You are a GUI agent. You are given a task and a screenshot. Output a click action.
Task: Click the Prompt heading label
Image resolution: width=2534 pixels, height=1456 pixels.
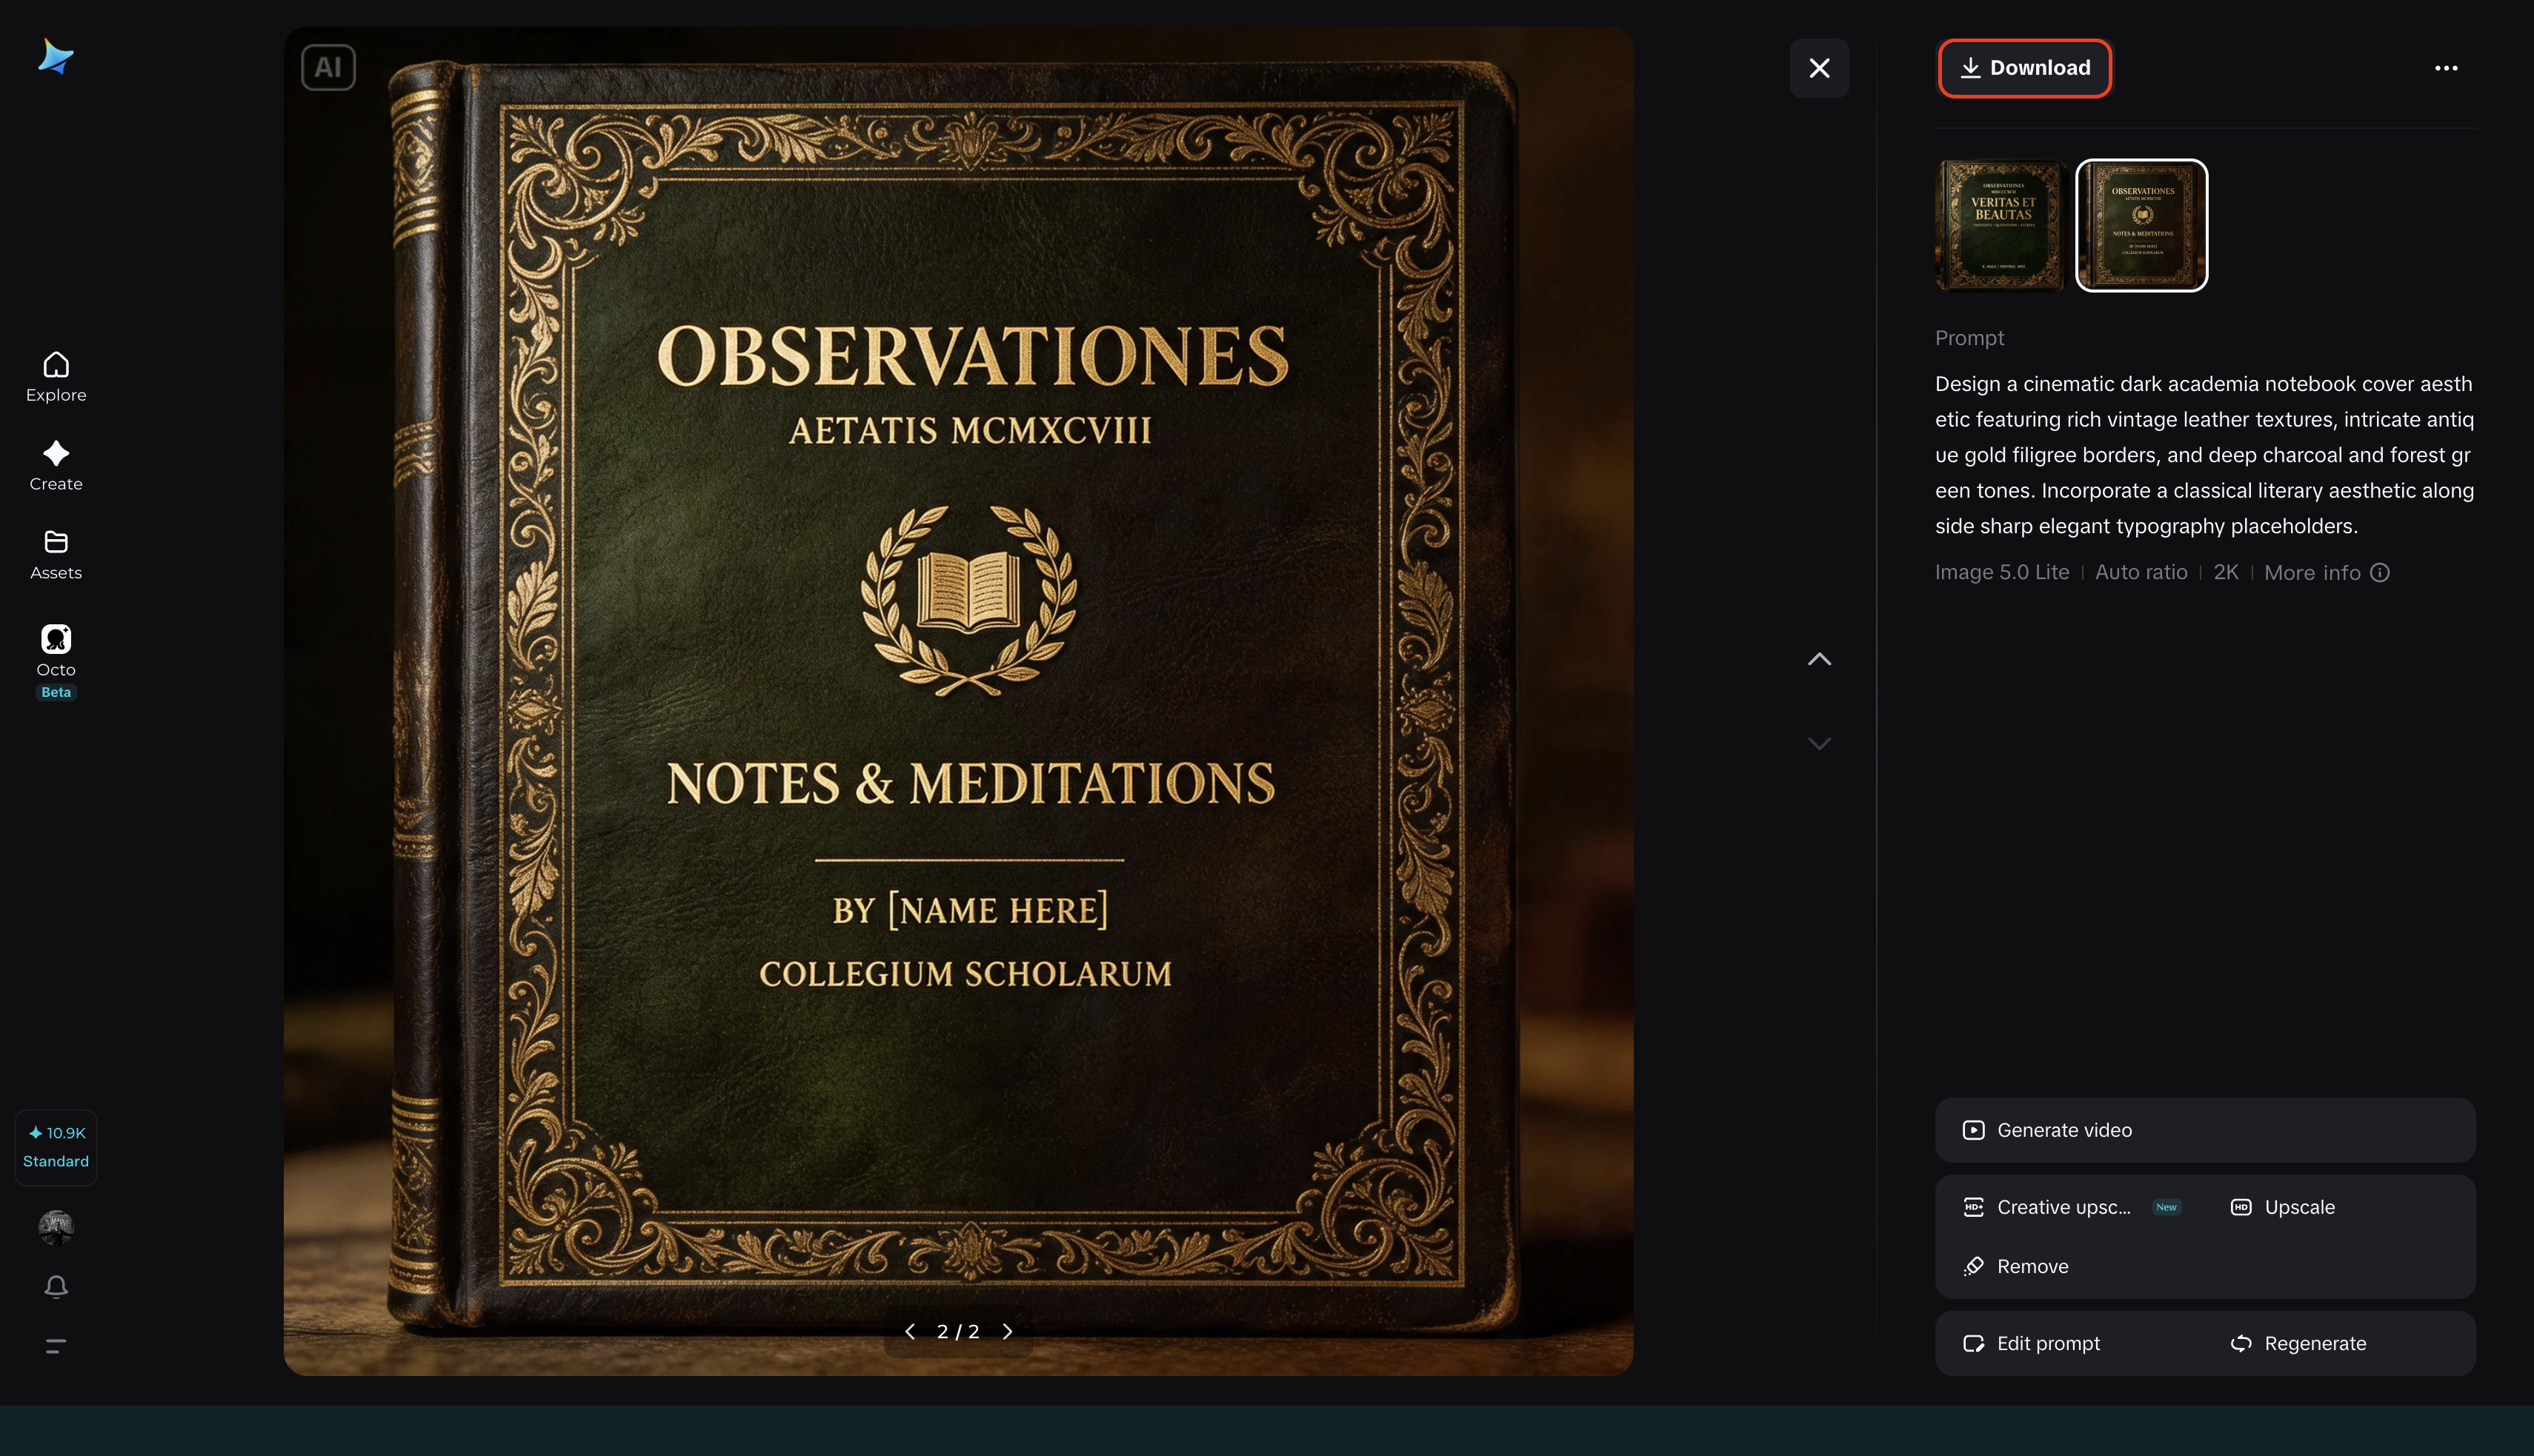(1969, 338)
